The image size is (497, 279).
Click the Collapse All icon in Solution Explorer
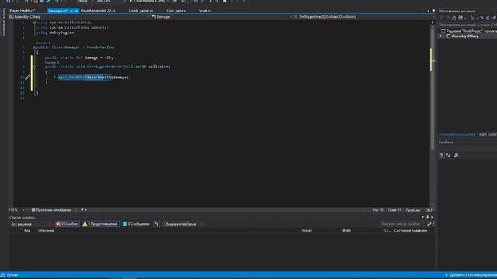point(494,18)
